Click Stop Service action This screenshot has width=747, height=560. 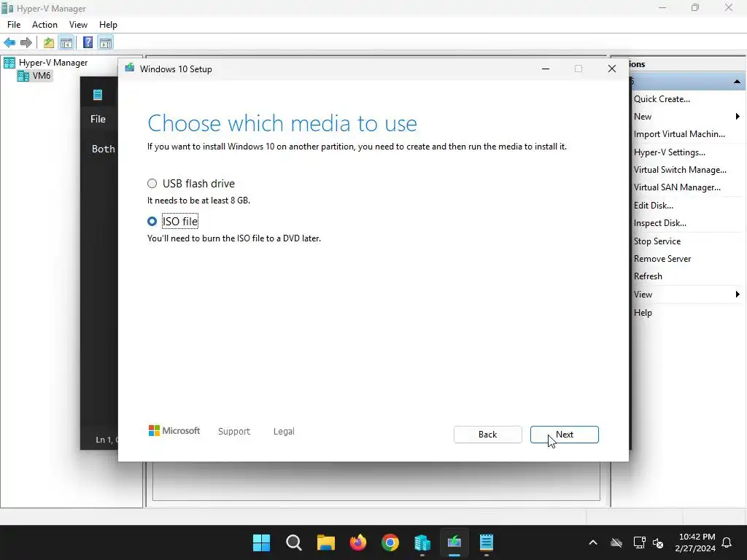[x=657, y=241]
